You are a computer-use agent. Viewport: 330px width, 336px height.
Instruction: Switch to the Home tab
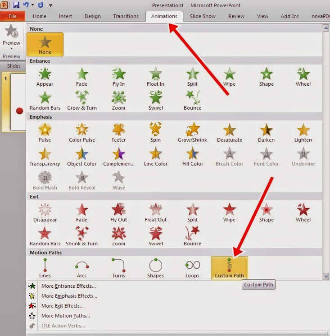pyautogui.click(x=39, y=16)
